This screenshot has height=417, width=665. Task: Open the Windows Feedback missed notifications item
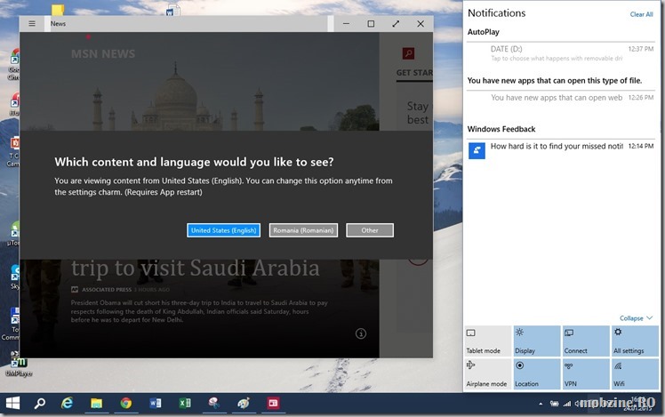click(x=561, y=149)
